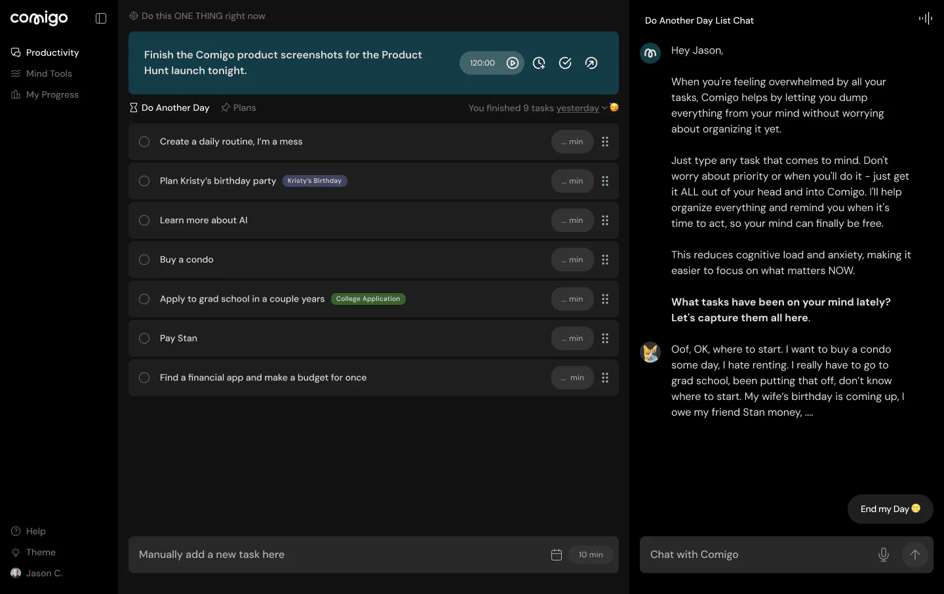Open Mind Tools in sidebar
This screenshot has height=594, width=944.
pos(41,73)
